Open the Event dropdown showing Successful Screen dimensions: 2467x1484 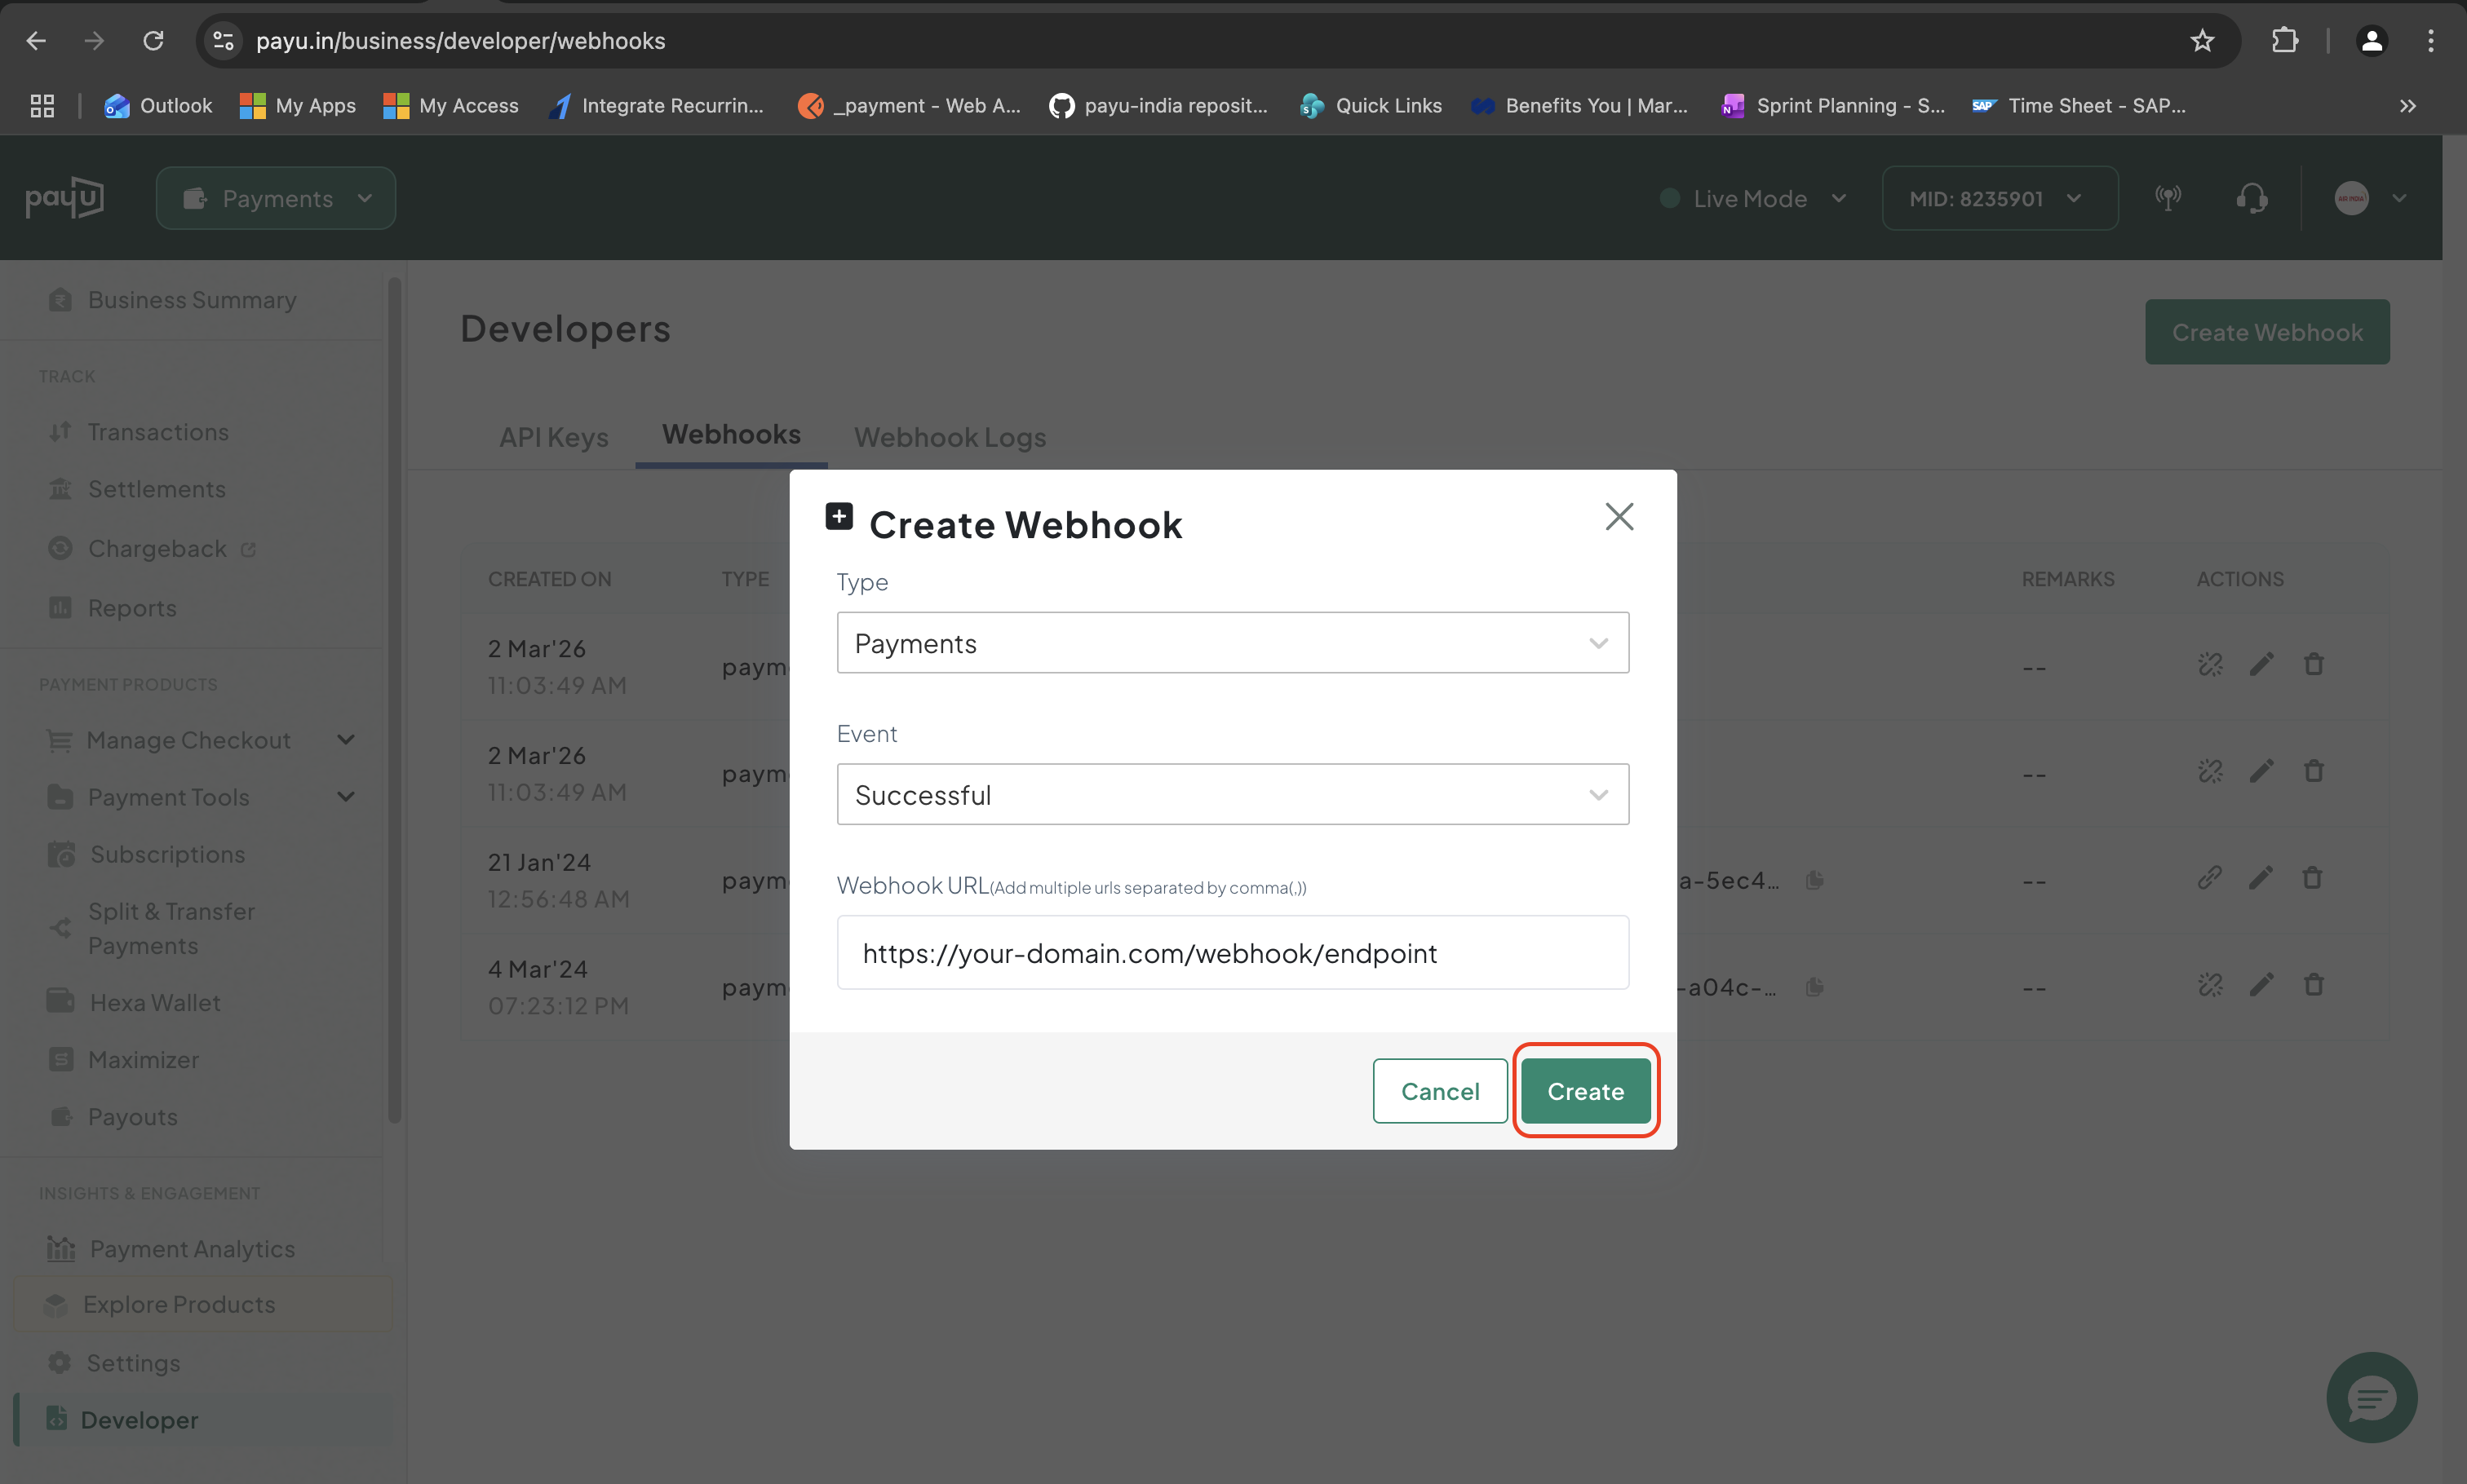[1233, 795]
